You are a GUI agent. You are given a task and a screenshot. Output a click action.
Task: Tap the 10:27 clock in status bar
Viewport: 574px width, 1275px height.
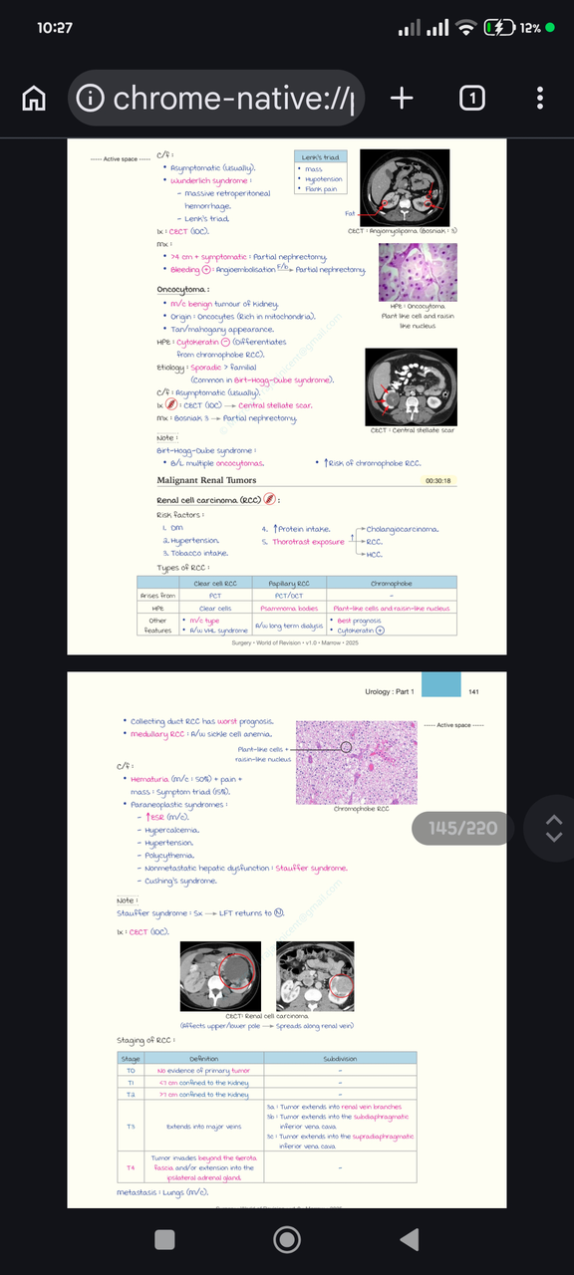(55, 28)
